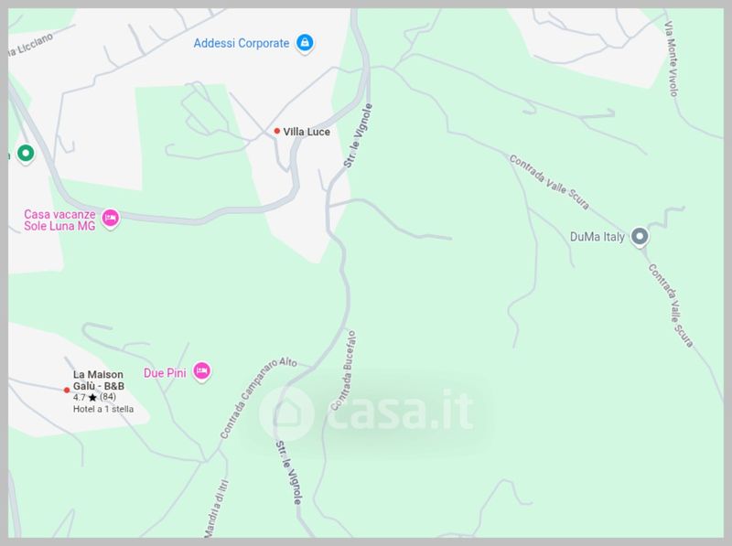Click the Due Pini text label
732x546 pixels.
coord(165,373)
